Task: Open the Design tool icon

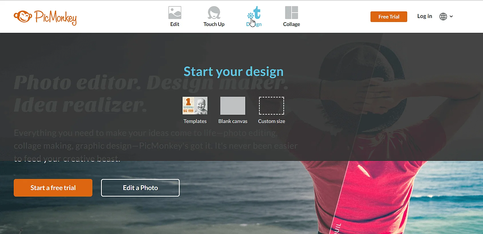Action: pyautogui.click(x=254, y=13)
